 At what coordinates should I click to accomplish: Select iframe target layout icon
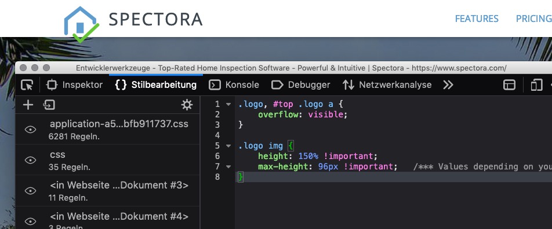tap(510, 85)
